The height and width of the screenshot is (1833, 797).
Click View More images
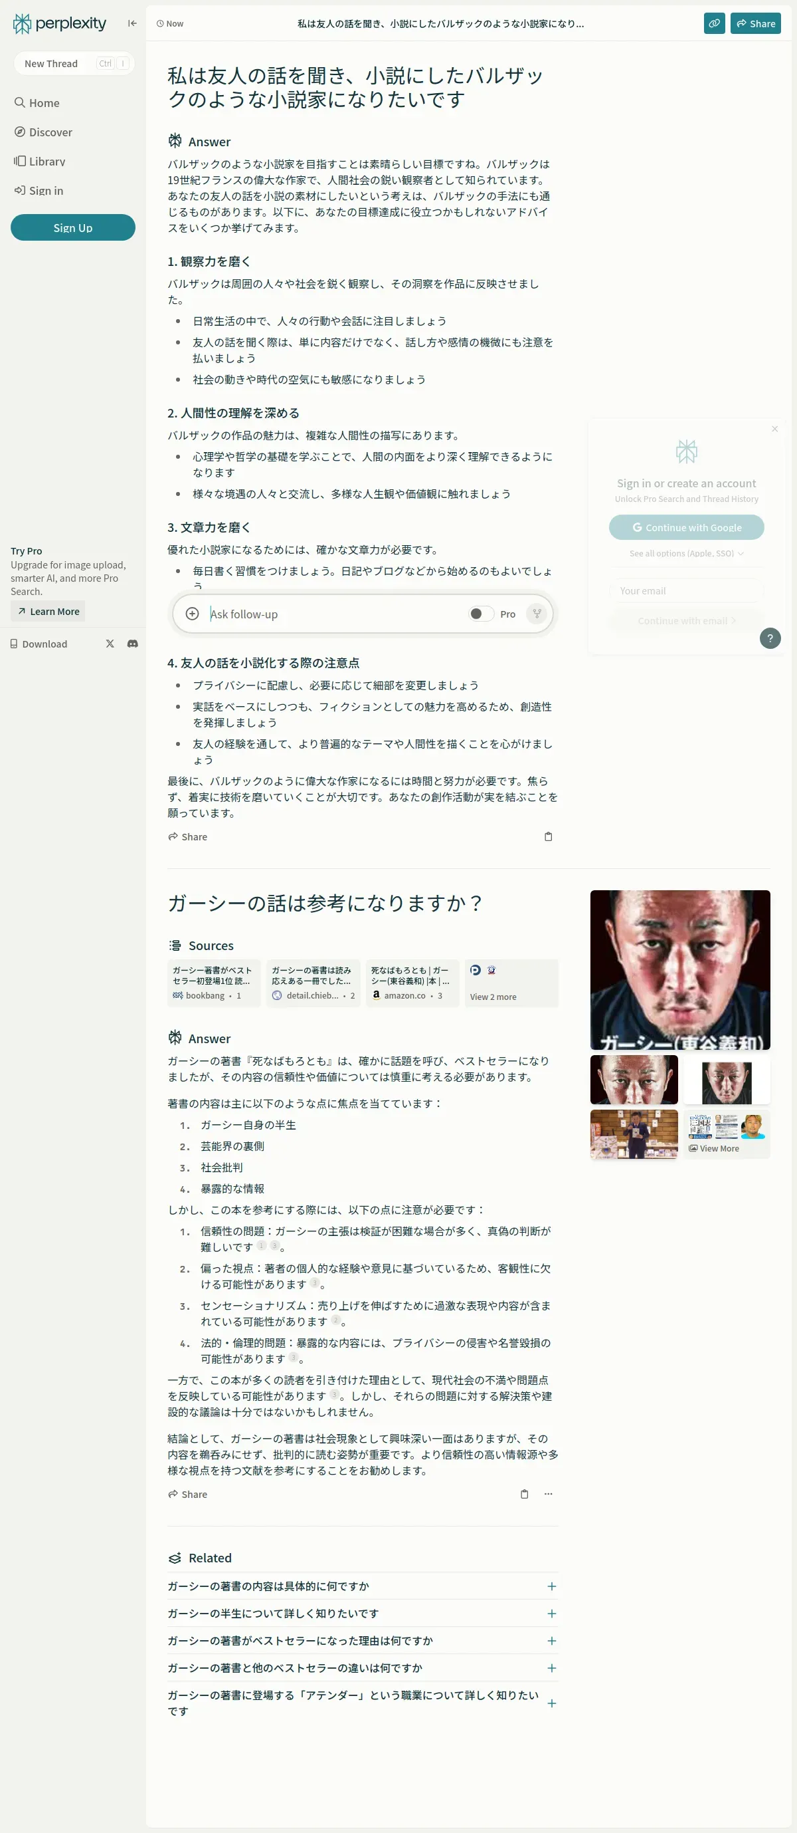pos(727,1134)
